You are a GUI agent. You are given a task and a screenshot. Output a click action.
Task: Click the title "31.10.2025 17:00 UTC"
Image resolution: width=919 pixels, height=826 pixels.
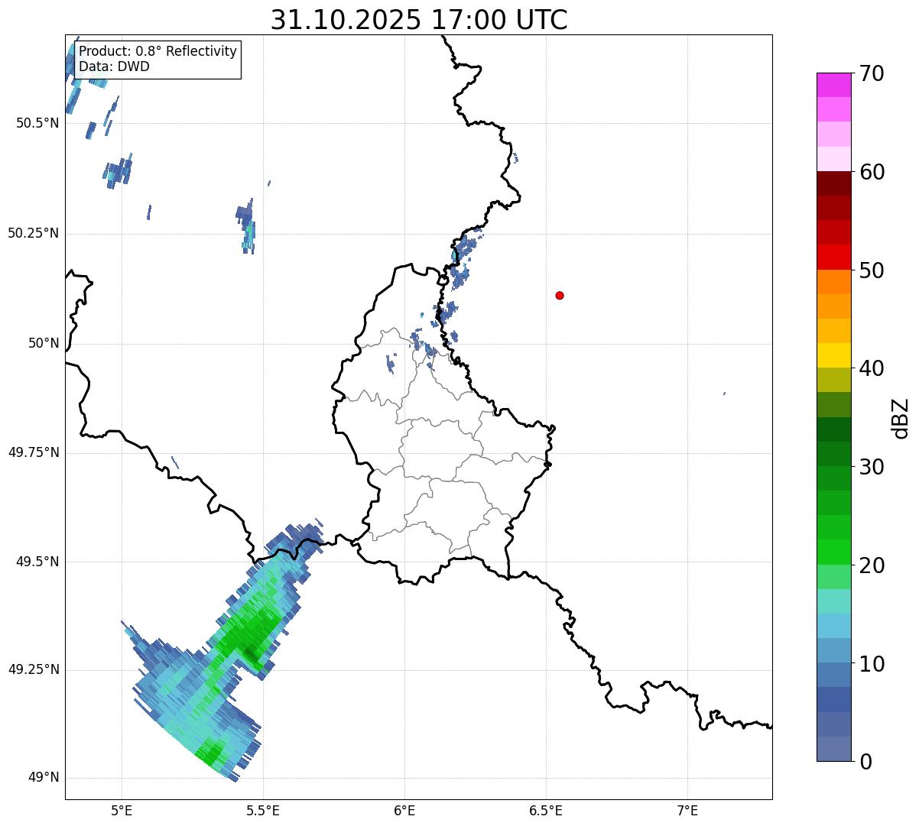(x=419, y=19)
